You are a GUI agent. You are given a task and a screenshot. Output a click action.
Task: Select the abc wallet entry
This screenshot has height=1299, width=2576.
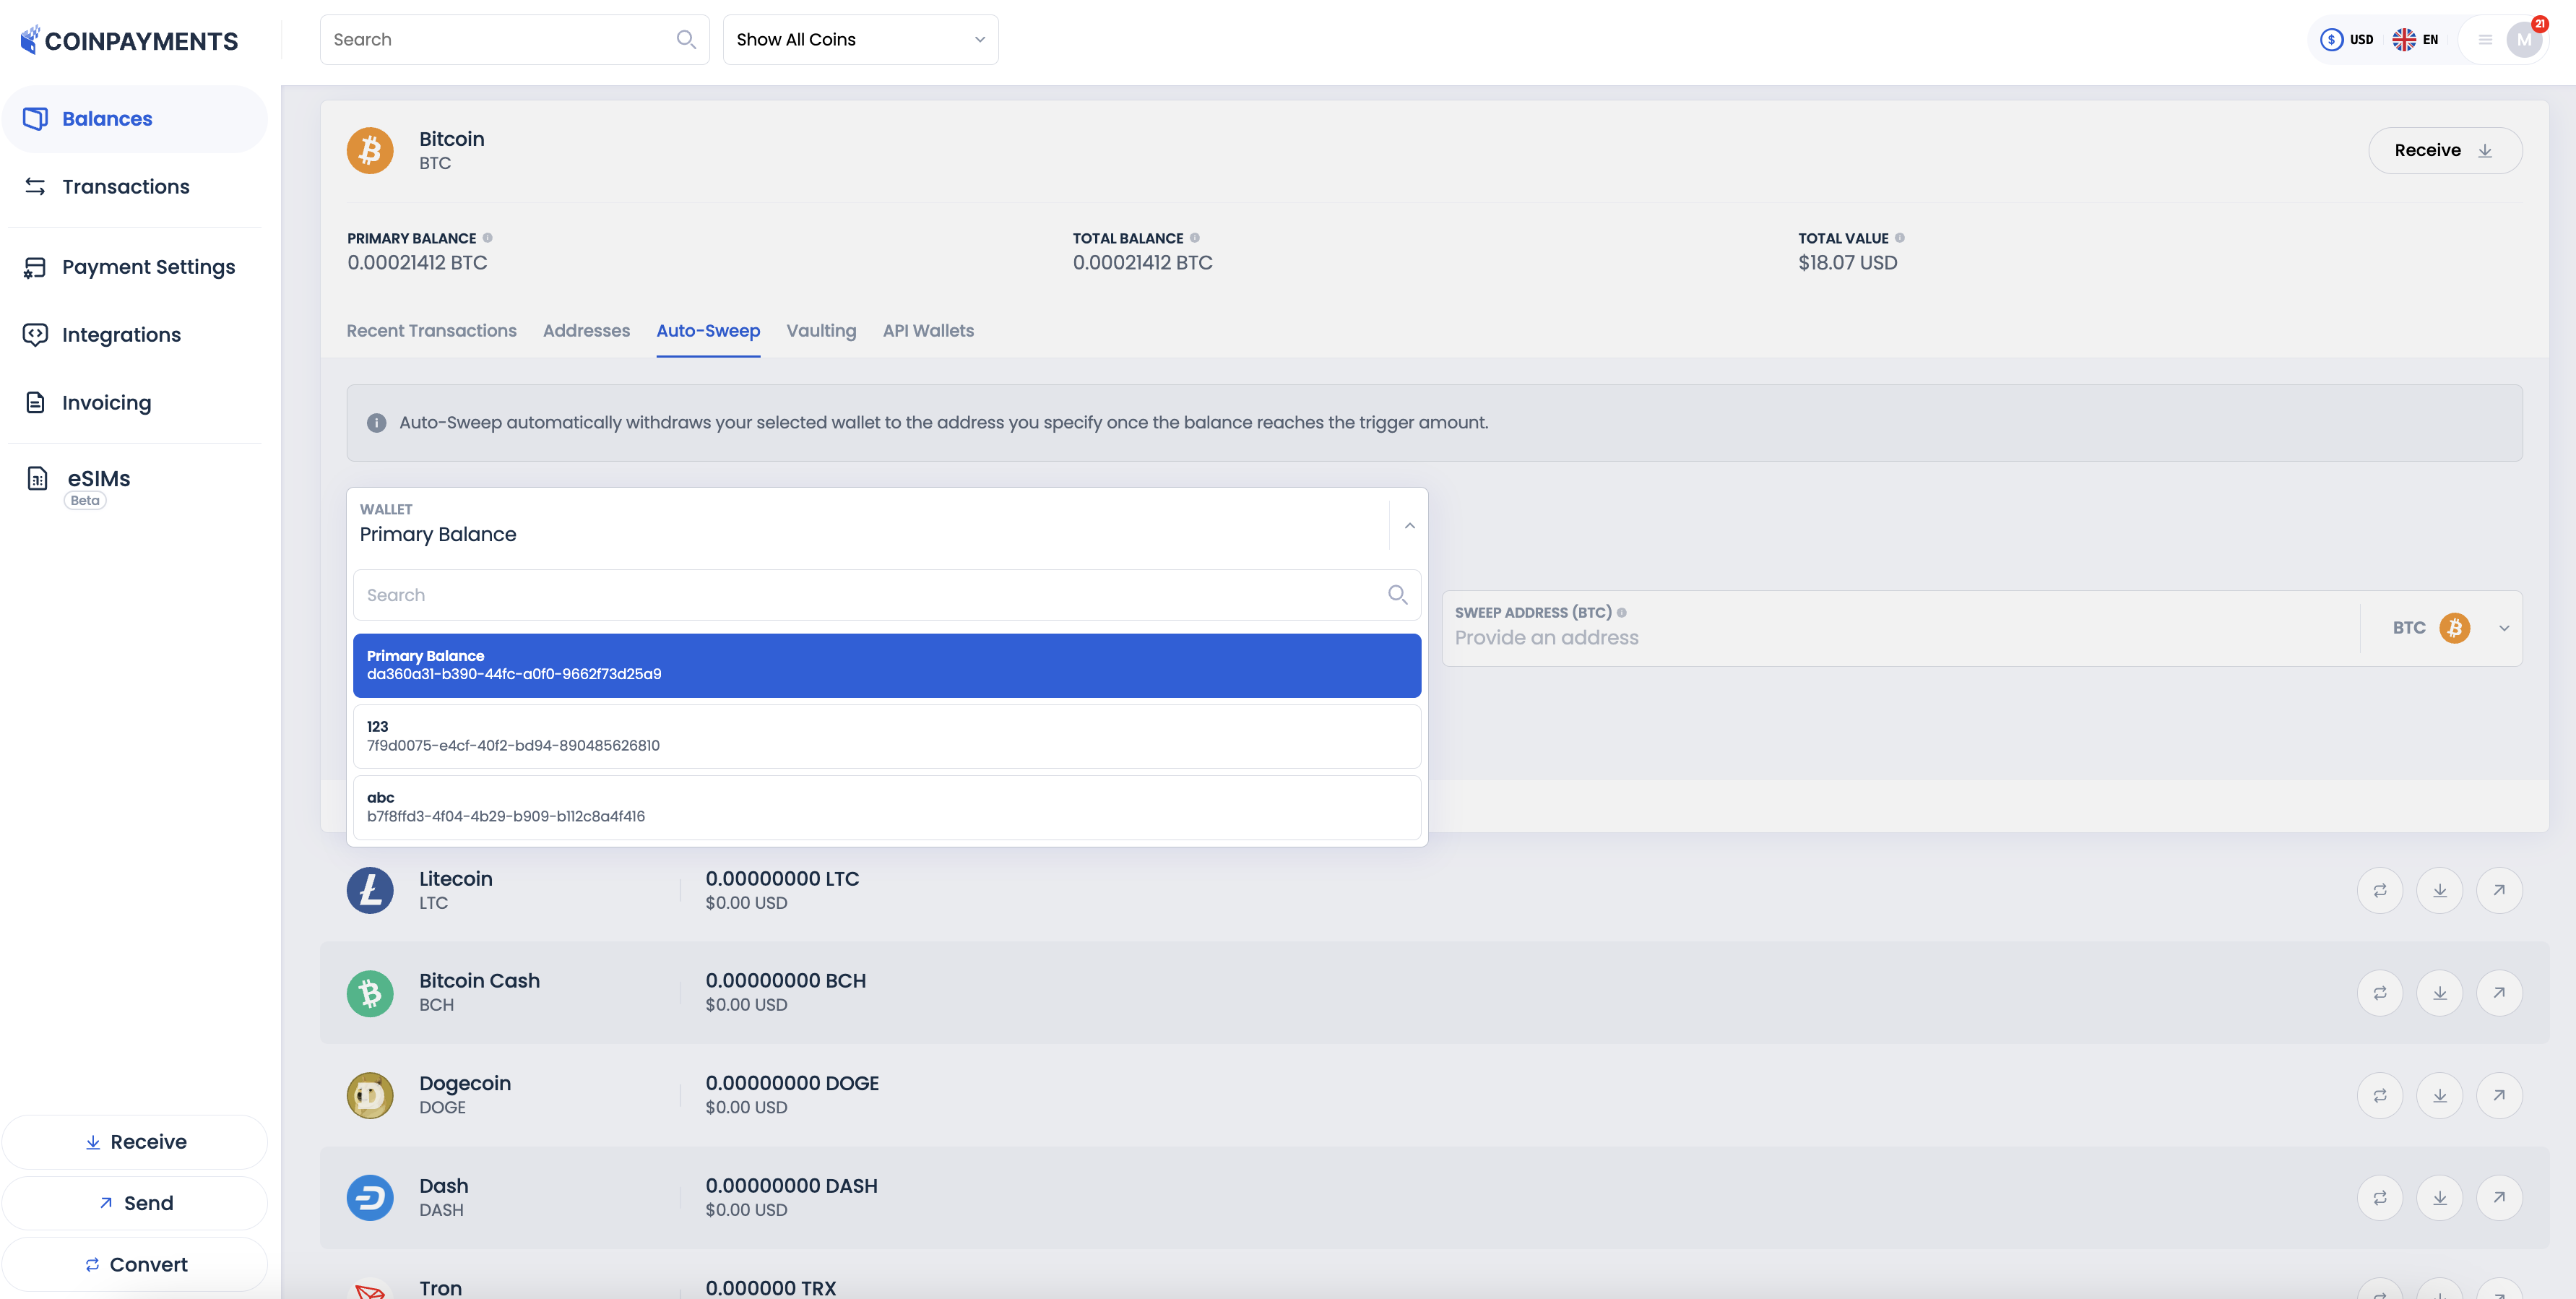coord(886,807)
